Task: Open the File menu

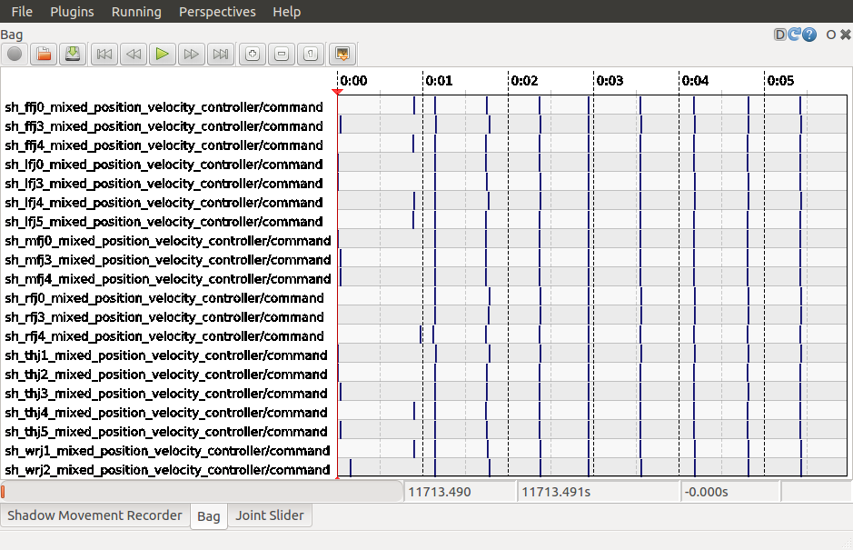Action: [x=22, y=12]
